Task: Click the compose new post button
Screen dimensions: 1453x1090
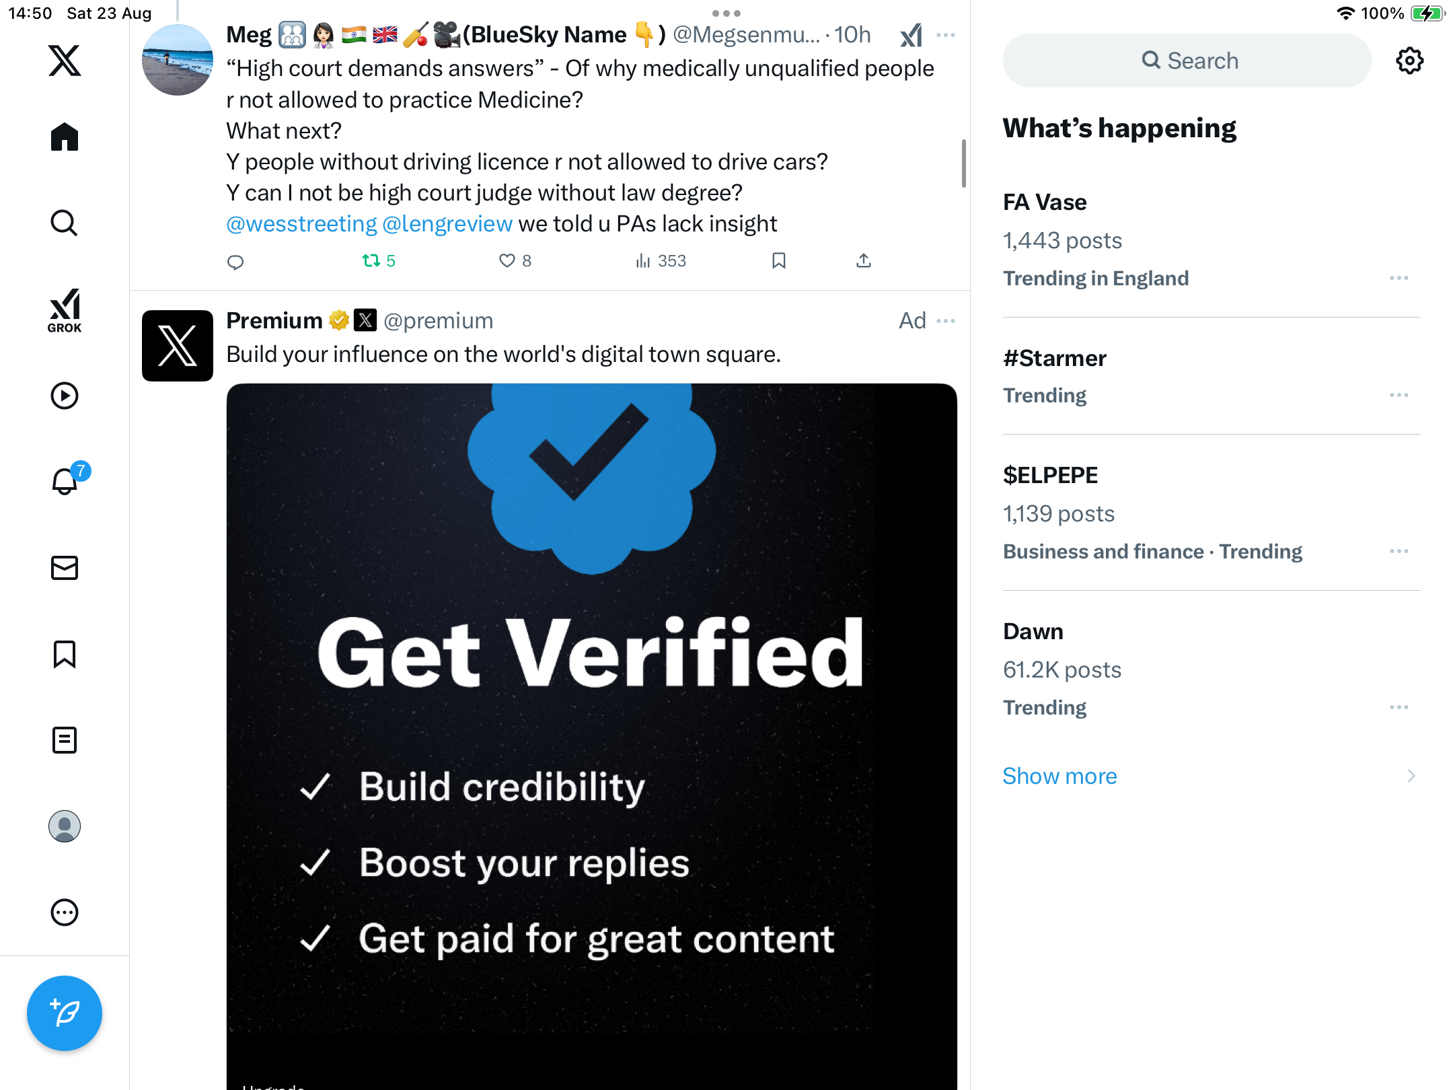Action: [65, 1013]
